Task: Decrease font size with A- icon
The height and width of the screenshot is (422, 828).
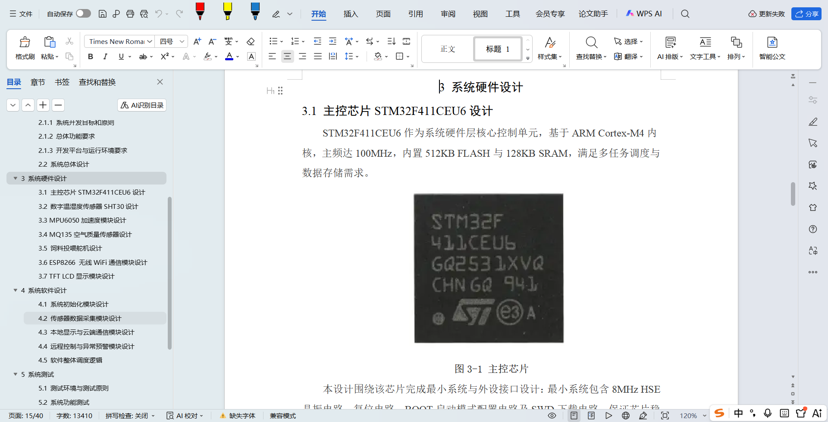Action: pos(212,41)
